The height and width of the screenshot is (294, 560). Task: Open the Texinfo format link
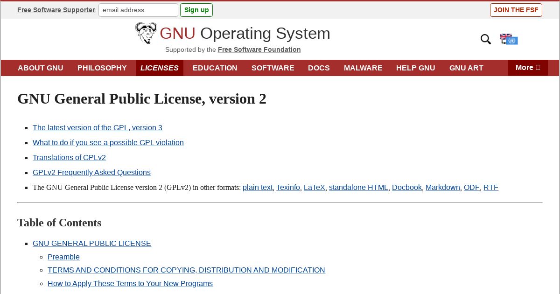coord(288,187)
